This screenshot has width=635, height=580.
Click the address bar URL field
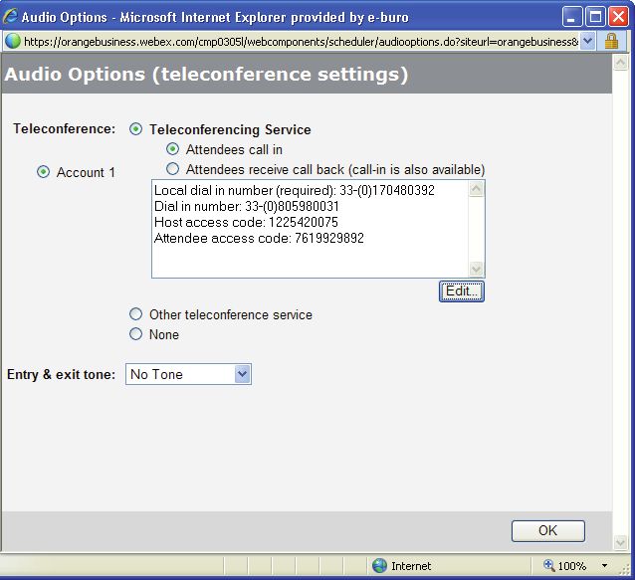[301, 41]
